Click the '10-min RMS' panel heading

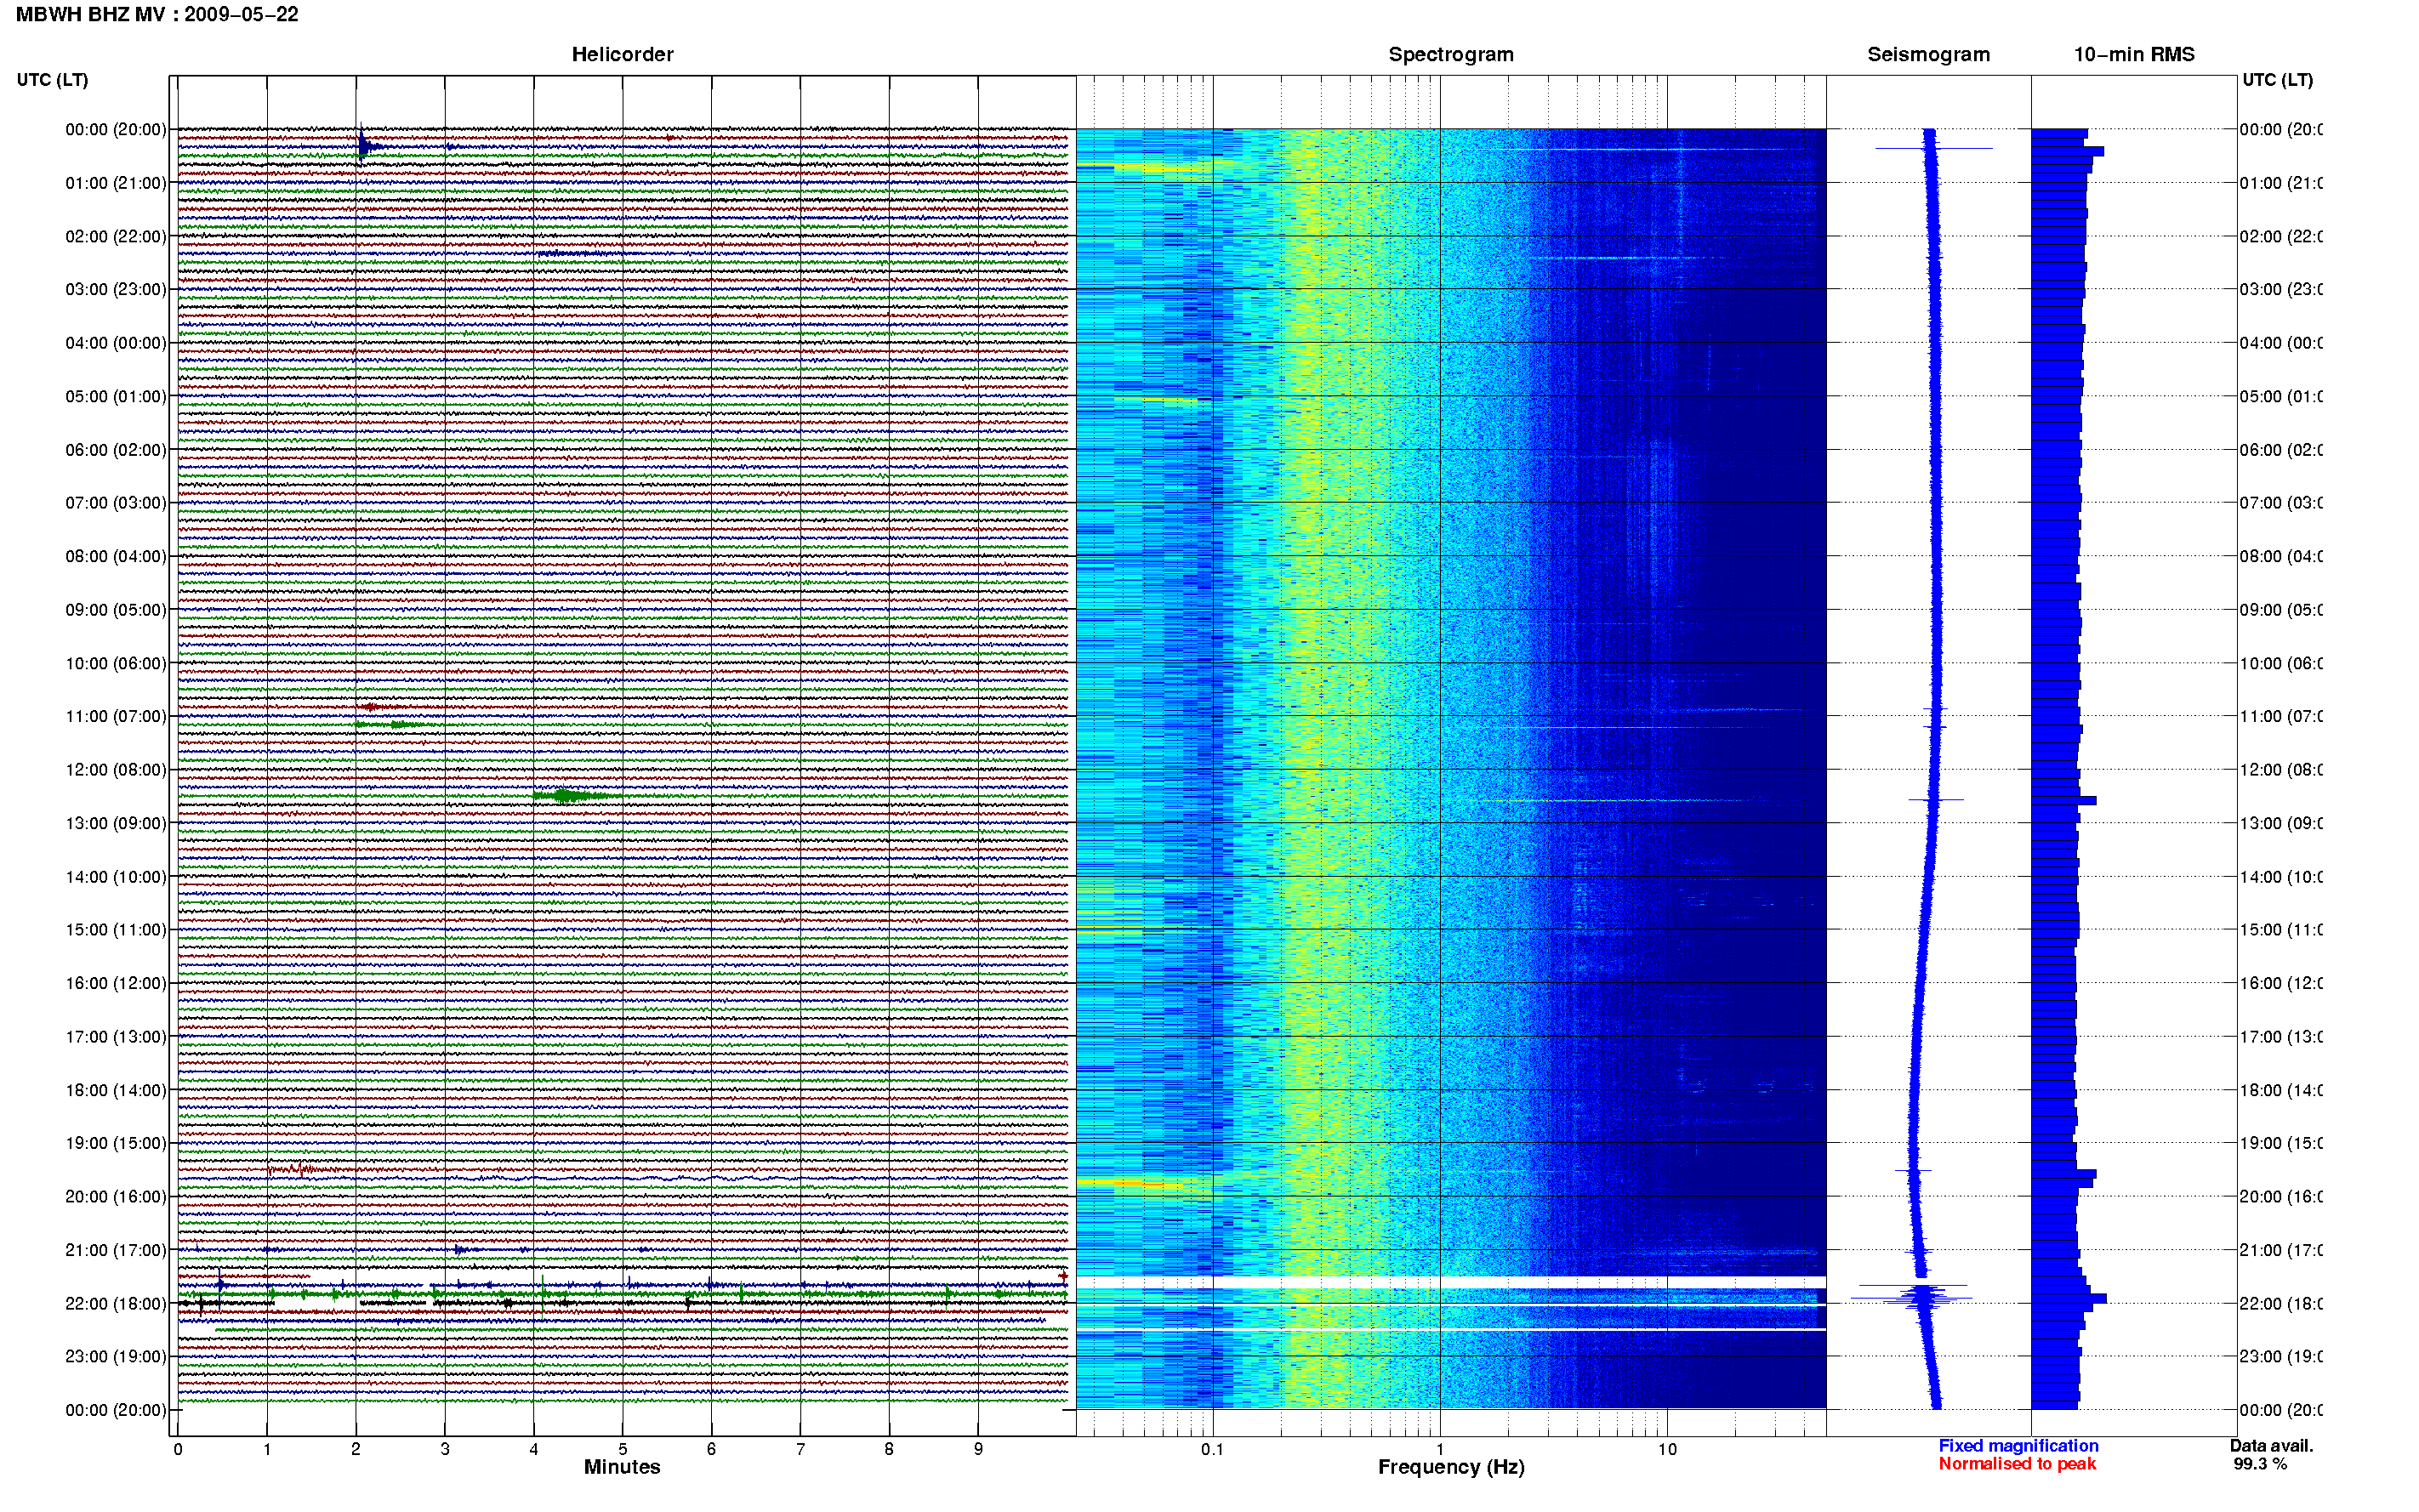(x=2134, y=54)
